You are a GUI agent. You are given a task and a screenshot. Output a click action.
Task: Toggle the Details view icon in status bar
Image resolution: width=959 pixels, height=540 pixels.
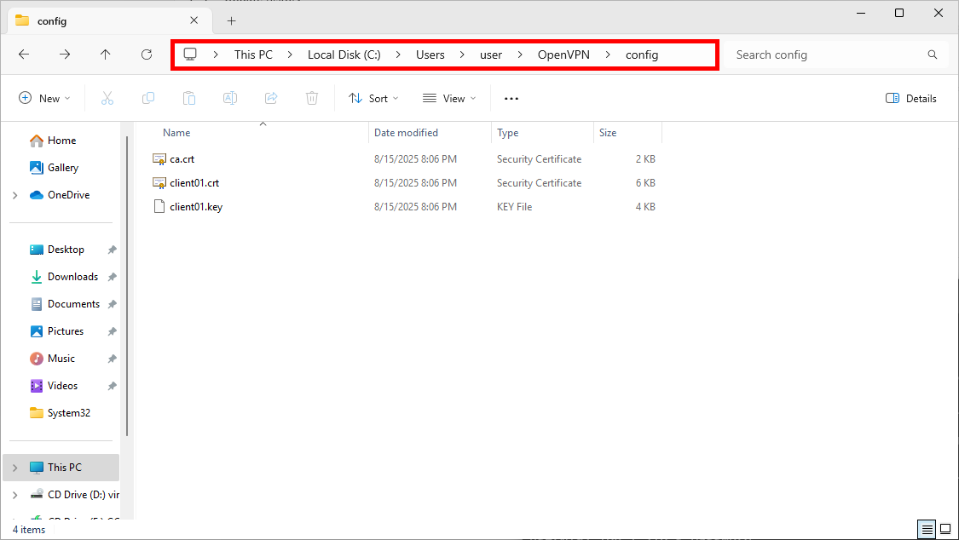[x=926, y=529]
